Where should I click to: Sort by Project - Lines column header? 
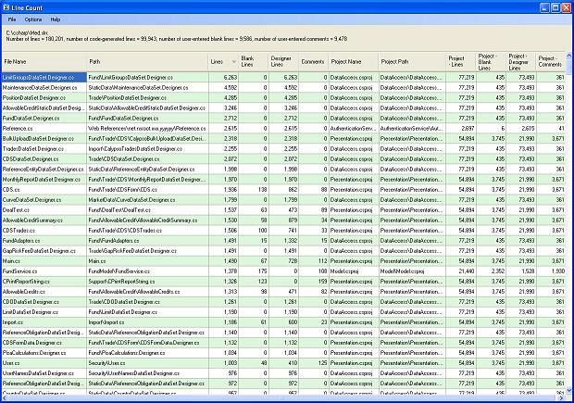(461, 61)
